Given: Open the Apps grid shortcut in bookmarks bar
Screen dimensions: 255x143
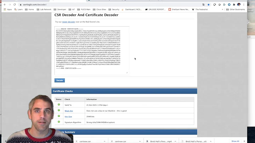Looking at the screenshot, I should (8, 10).
